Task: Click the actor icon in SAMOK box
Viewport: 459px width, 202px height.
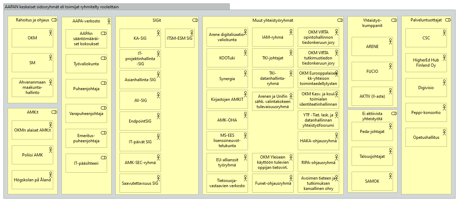Action: (390, 176)
